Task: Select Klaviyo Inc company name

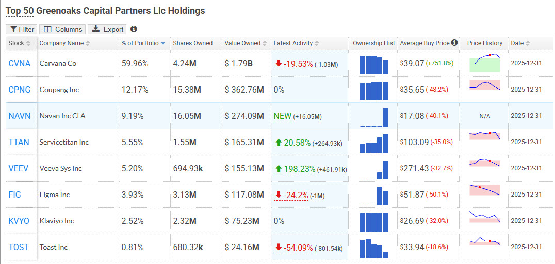Action: pyautogui.click(x=57, y=221)
